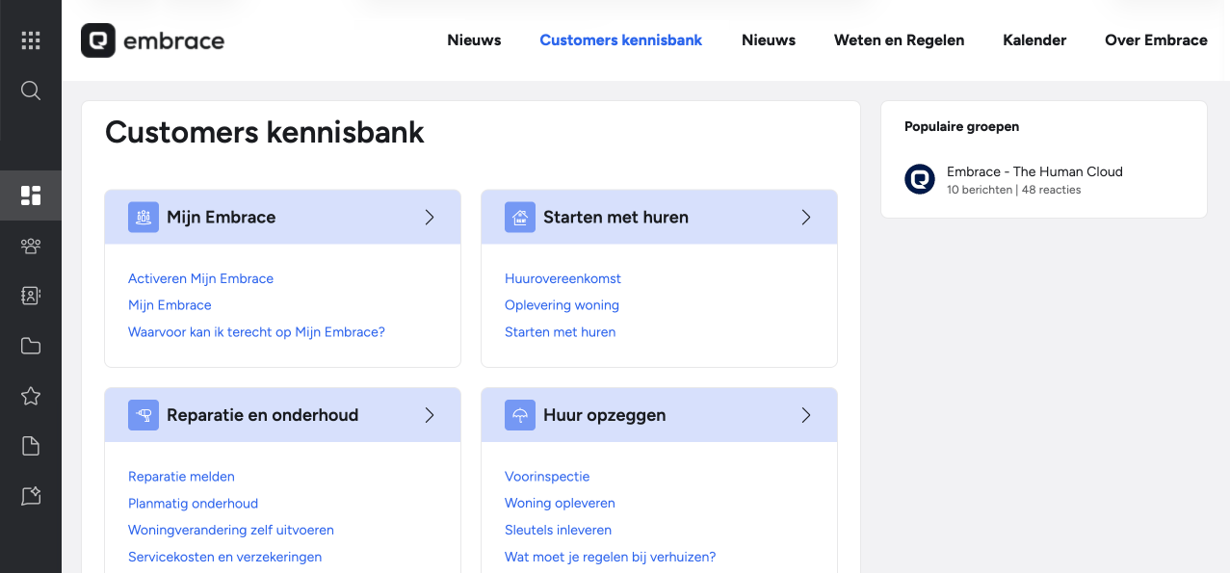Open favorites star icon in sidebar
The width and height of the screenshot is (1230, 573).
point(31,396)
